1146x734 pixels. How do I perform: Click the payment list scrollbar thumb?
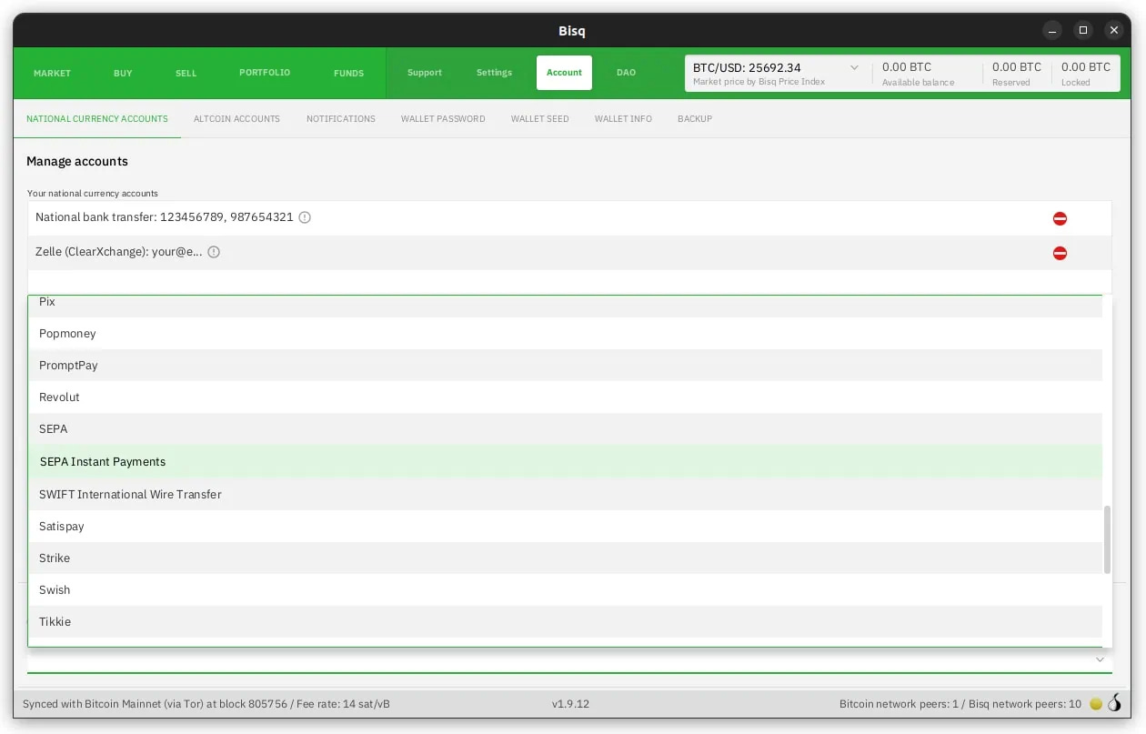[x=1107, y=540]
